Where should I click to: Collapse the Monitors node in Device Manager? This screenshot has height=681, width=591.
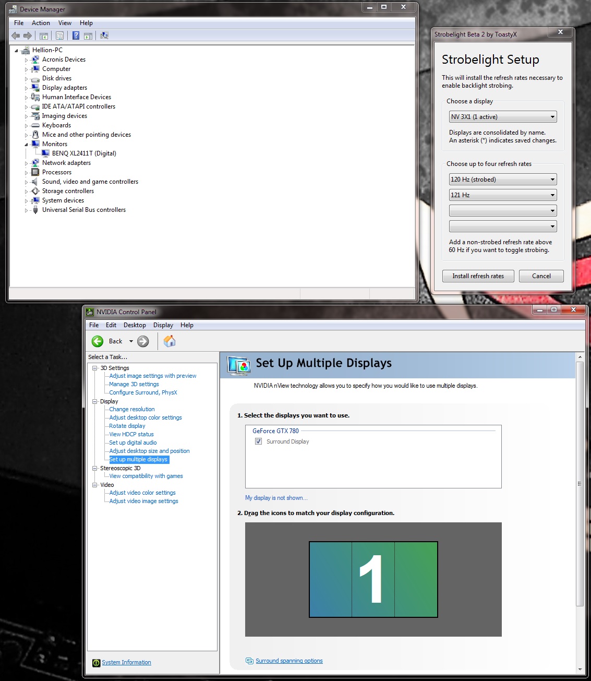(26, 145)
